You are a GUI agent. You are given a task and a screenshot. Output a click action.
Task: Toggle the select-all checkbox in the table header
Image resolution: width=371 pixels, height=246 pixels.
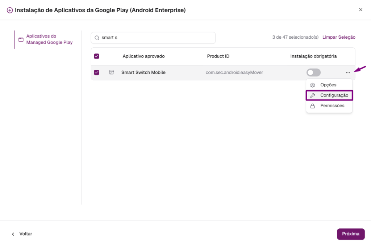[x=96, y=56]
